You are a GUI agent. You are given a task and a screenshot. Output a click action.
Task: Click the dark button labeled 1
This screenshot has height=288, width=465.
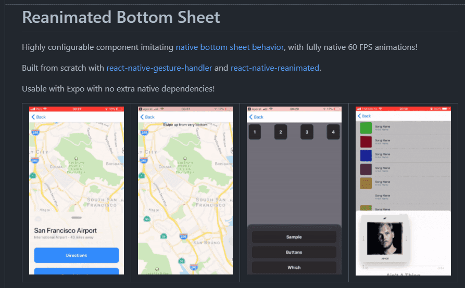click(x=255, y=132)
